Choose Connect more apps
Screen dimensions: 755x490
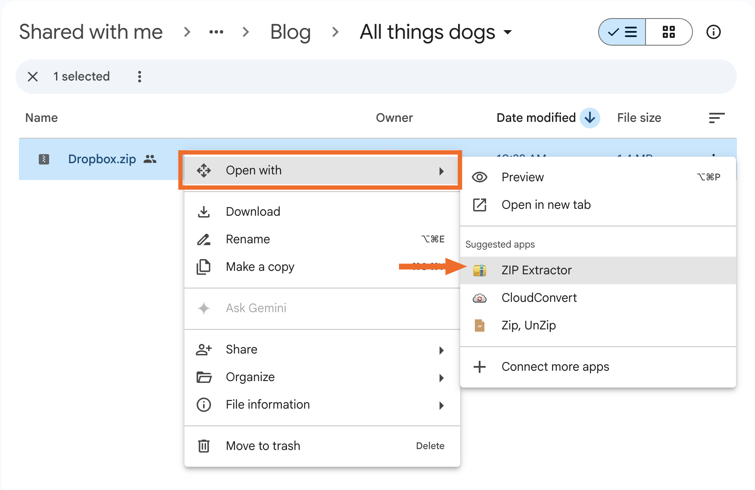[x=598, y=366]
